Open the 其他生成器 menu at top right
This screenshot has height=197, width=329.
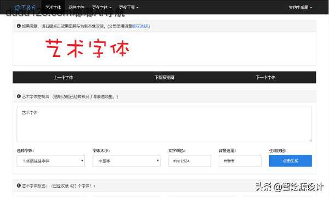click(x=300, y=7)
